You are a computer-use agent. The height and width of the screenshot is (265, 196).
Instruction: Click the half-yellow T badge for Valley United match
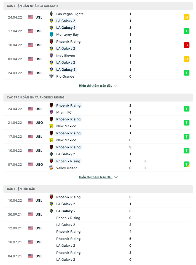pos(186,165)
